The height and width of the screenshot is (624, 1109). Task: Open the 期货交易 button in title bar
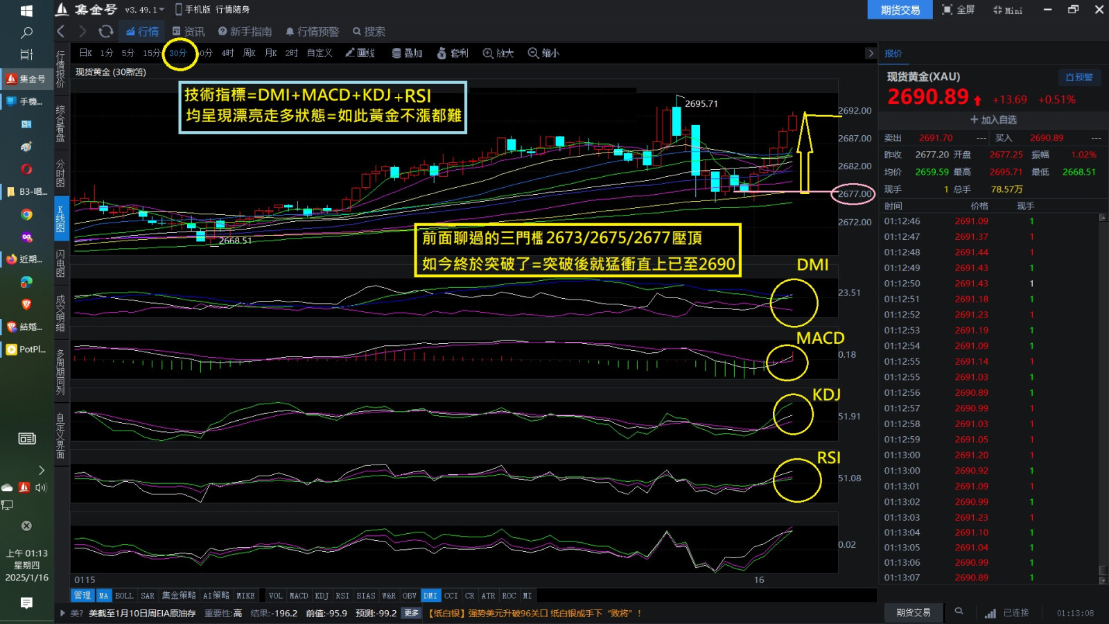(x=900, y=10)
